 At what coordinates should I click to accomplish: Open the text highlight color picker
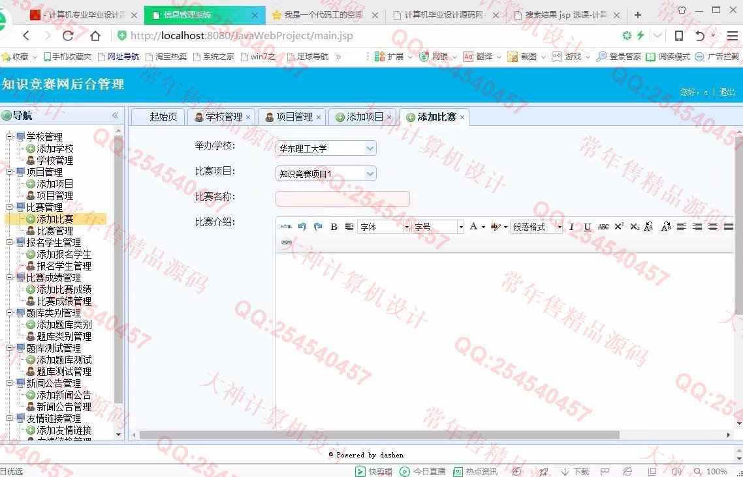(x=499, y=227)
